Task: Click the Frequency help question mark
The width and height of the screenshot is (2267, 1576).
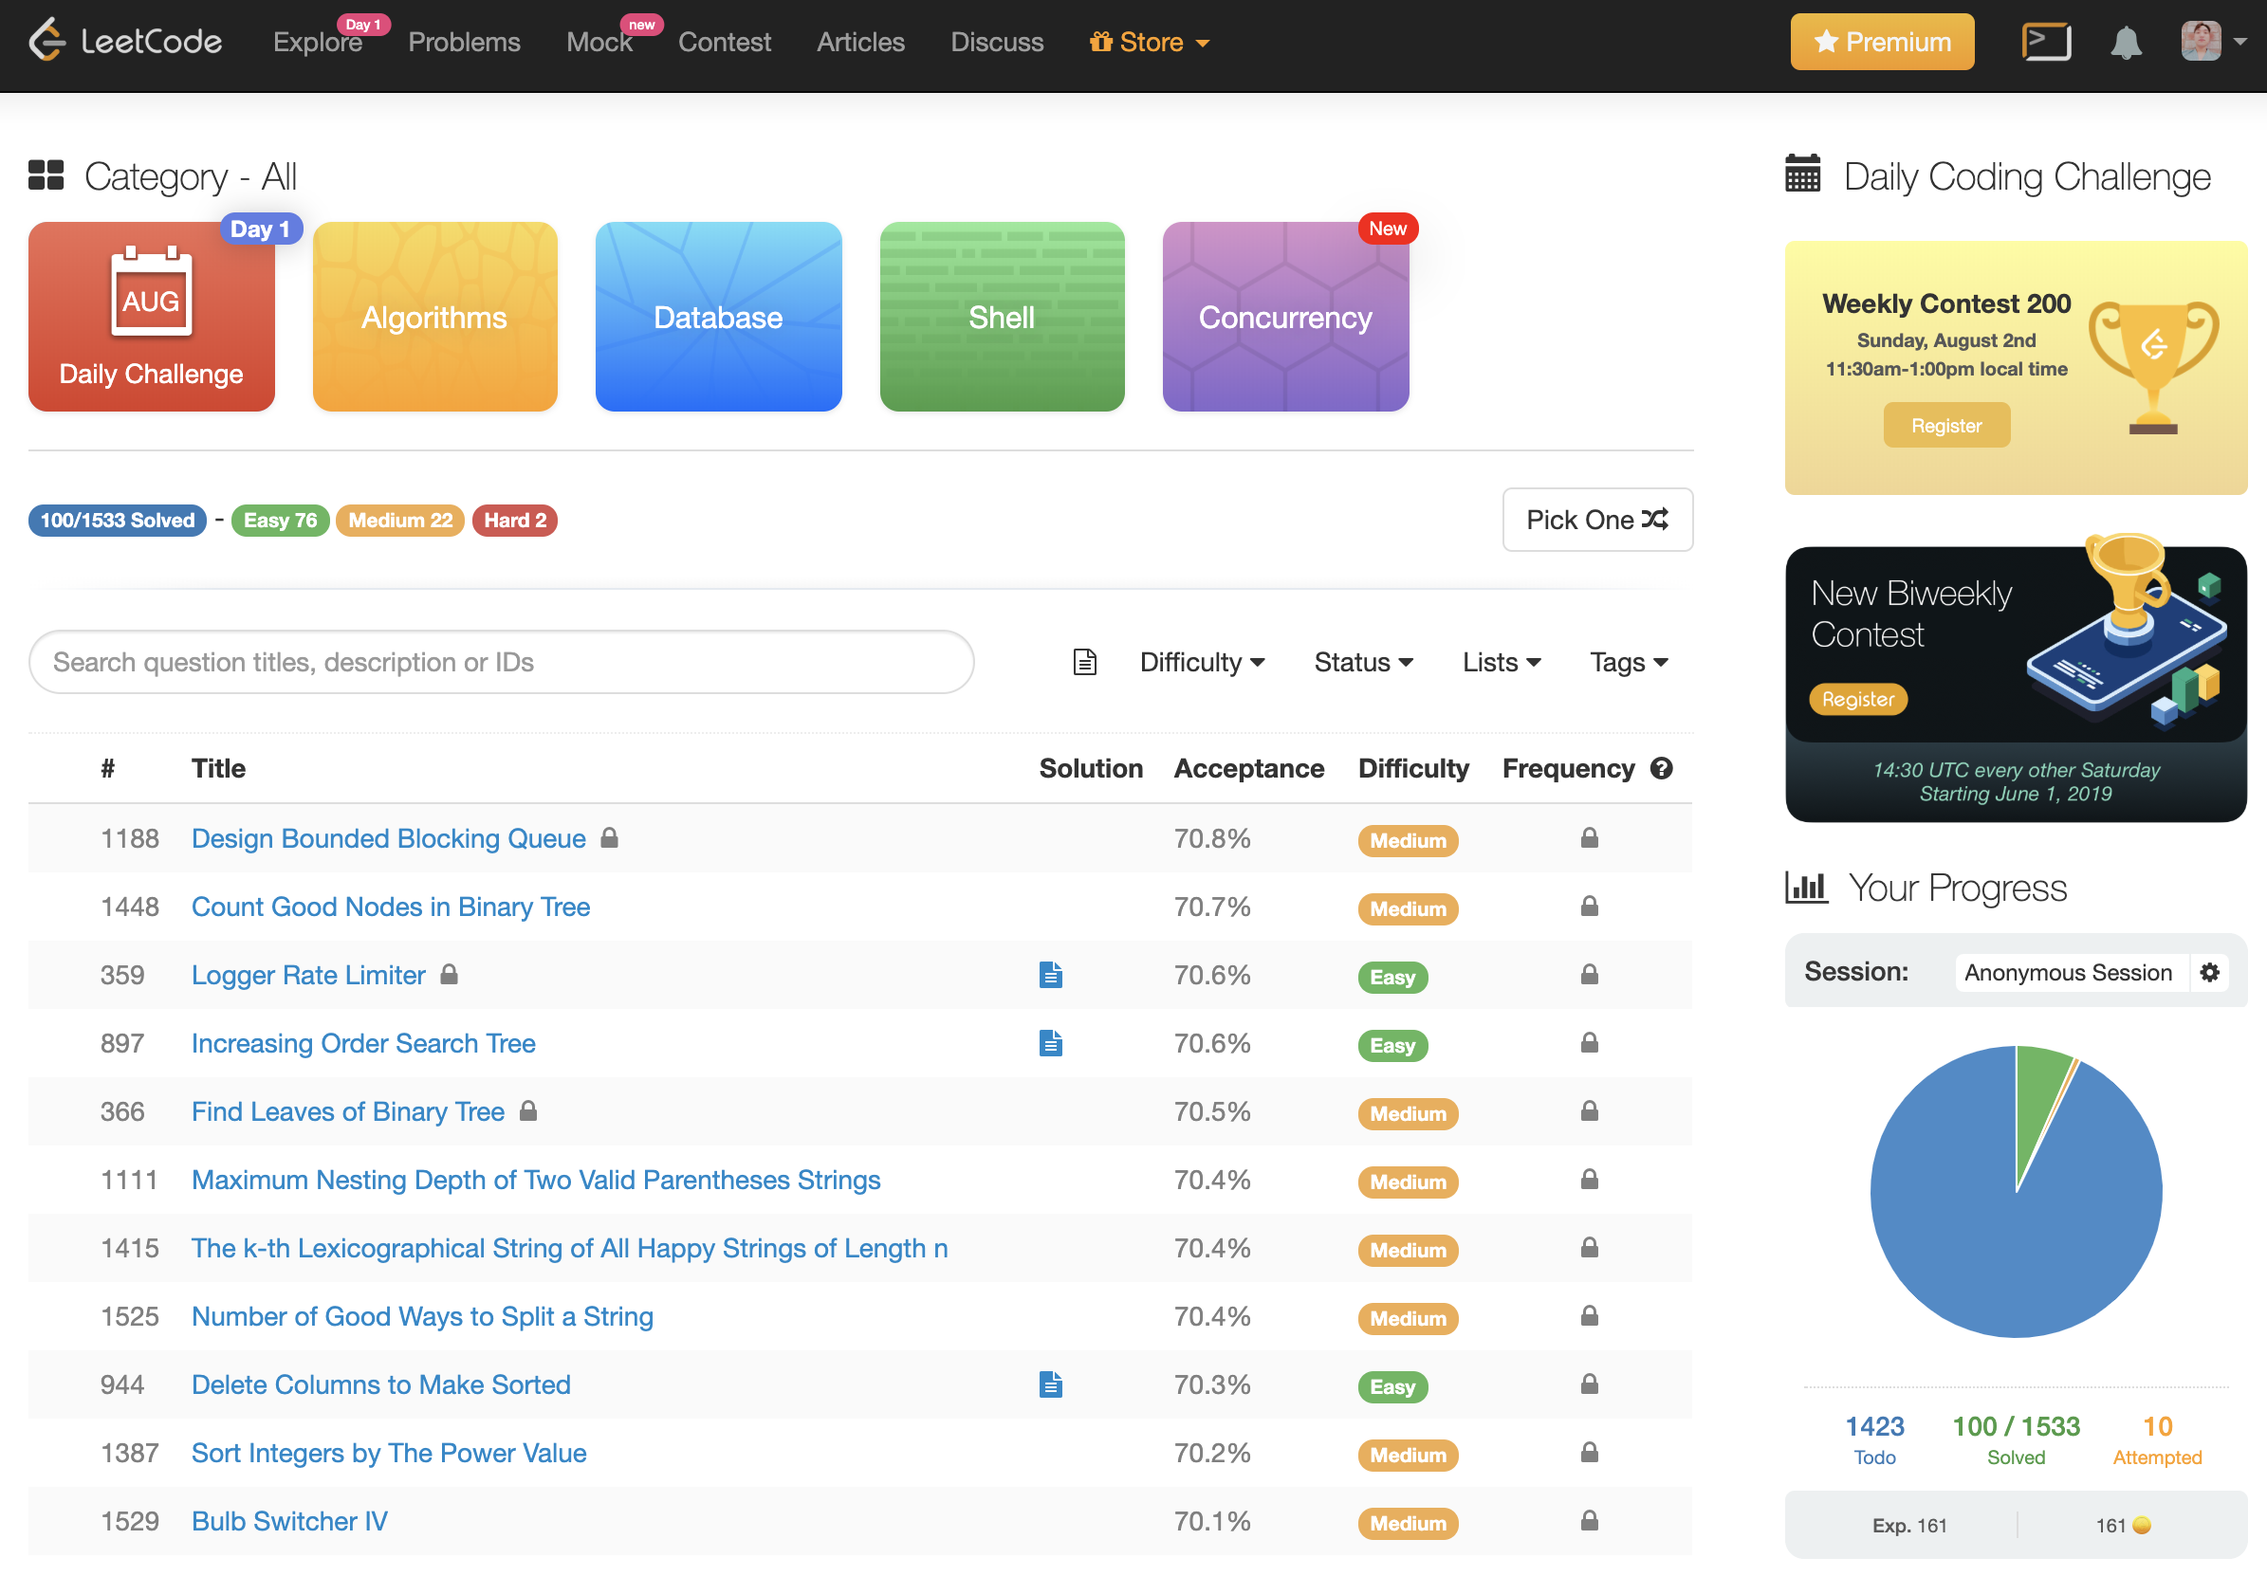Action: coord(1662,768)
